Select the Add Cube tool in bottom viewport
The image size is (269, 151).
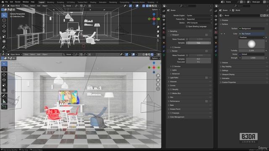click(x=4, y=107)
